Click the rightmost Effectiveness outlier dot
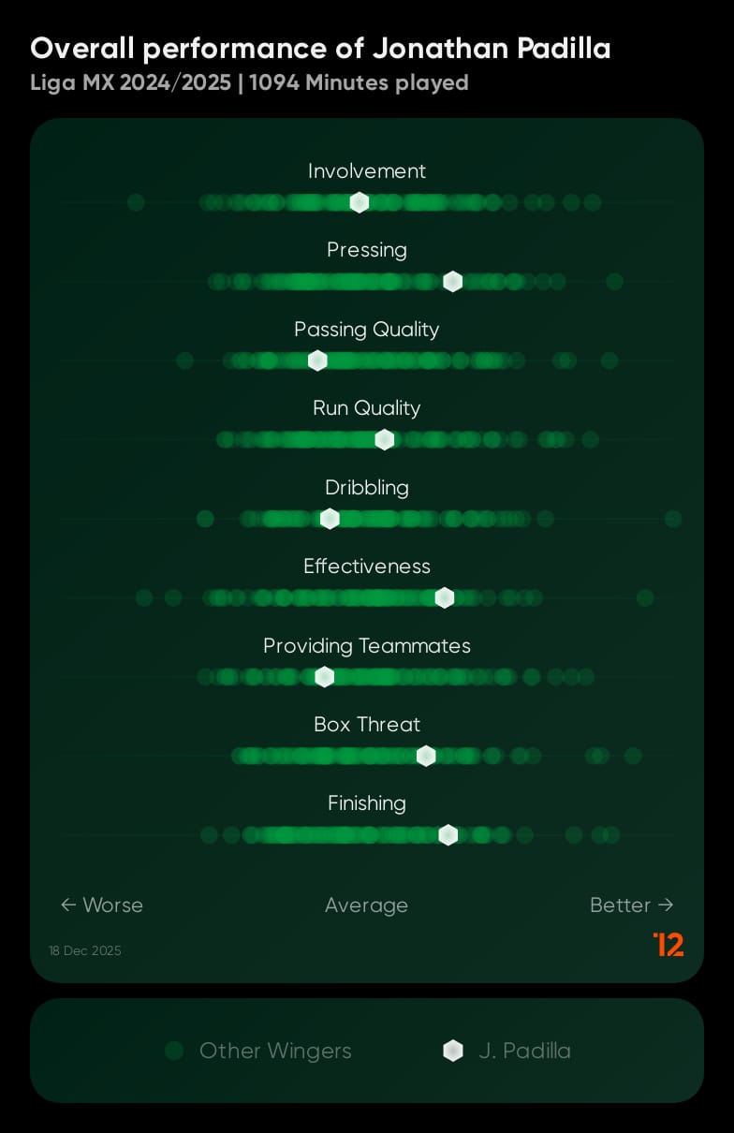Image resolution: width=734 pixels, height=1133 pixels. (645, 597)
